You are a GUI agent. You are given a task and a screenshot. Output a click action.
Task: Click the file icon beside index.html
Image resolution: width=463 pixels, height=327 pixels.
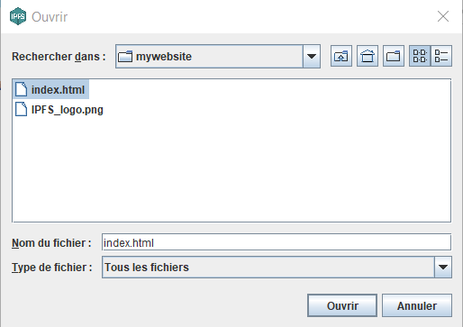click(x=21, y=89)
